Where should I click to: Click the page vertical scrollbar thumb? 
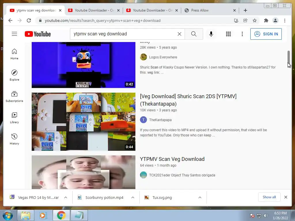coord(289,57)
